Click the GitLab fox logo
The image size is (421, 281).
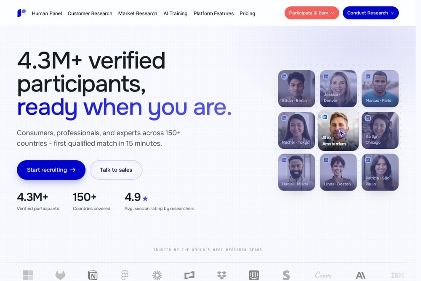60,275
